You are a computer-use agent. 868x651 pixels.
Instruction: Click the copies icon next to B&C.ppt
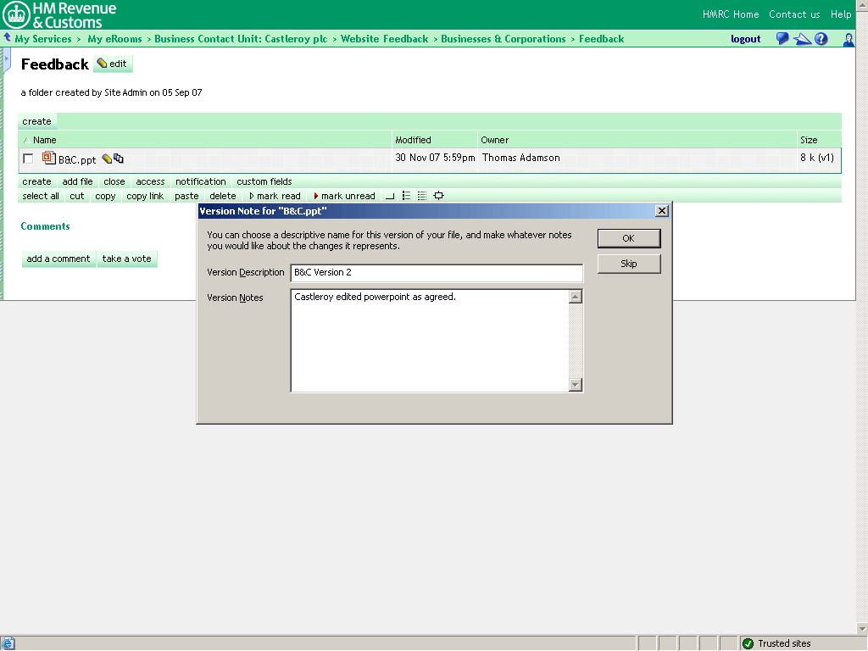point(119,158)
